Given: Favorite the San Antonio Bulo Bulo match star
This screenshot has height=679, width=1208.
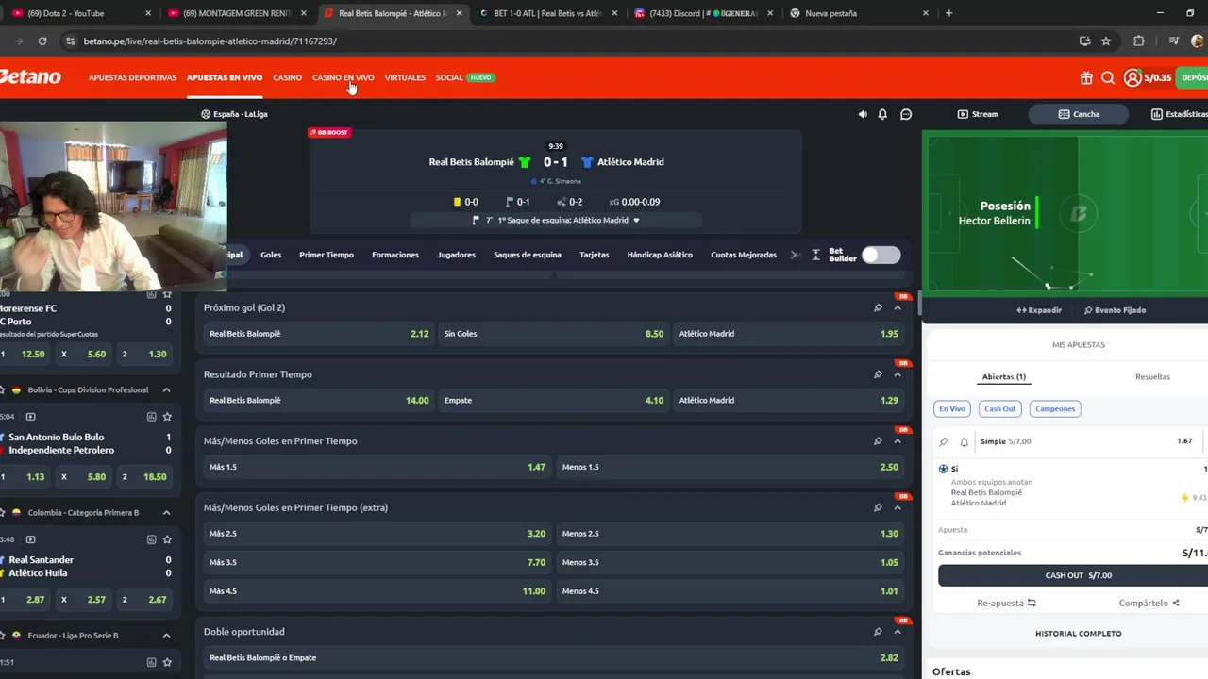Looking at the screenshot, I should click(167, 417).
